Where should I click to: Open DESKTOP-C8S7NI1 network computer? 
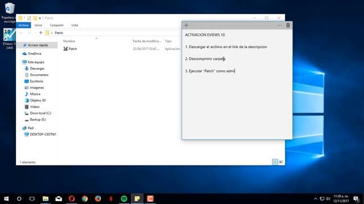tap(43, 134)
